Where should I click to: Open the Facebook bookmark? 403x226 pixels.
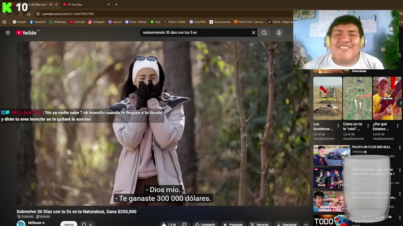[37, 22]
